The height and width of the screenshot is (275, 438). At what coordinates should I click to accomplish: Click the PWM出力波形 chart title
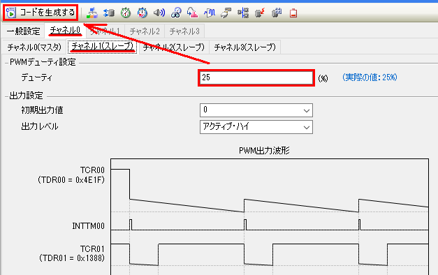[264, 151]
